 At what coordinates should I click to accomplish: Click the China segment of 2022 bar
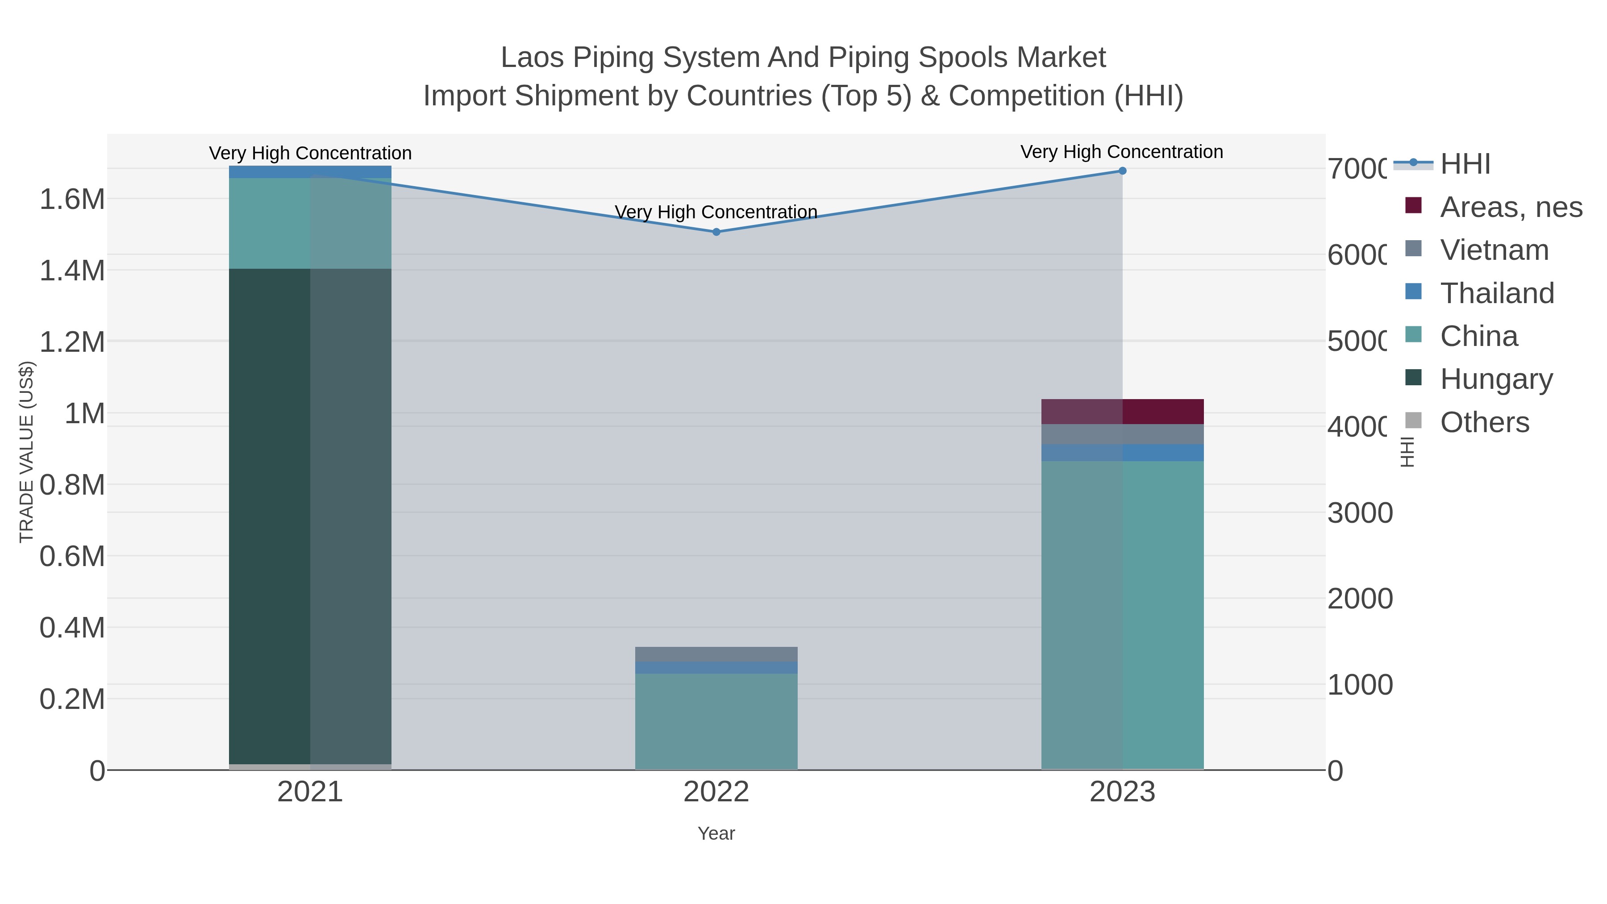(x=716, y=722)
